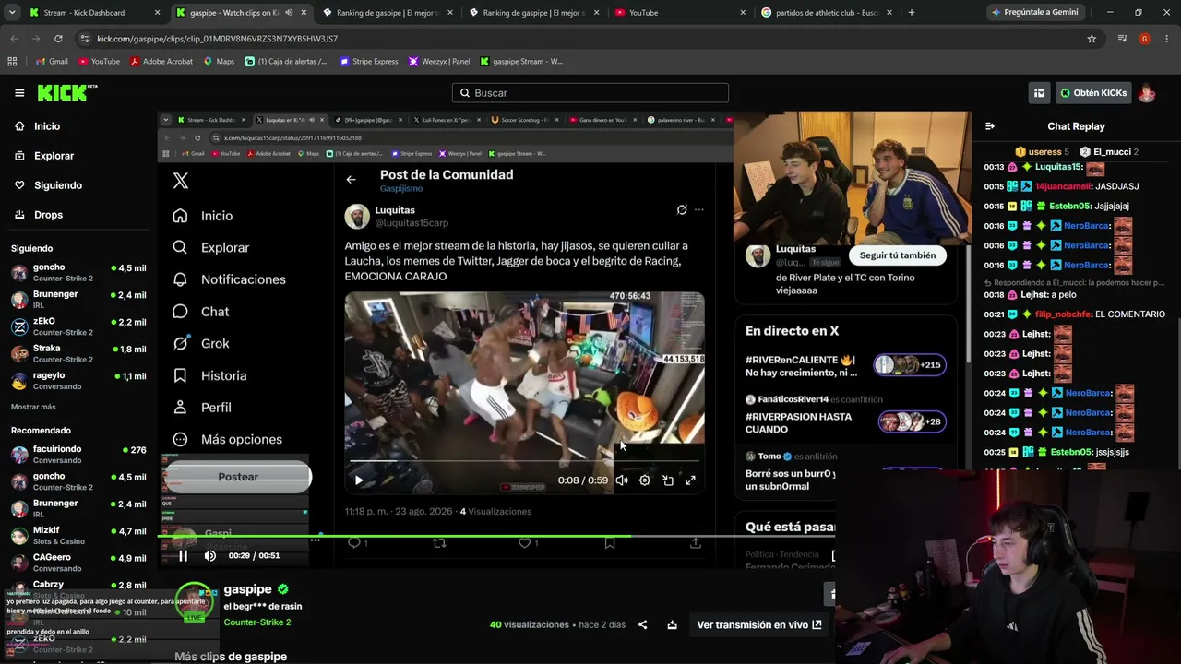1181x664 pixels.
Task: Click Ver transmisión en vivo
Action: pos(758,624)
